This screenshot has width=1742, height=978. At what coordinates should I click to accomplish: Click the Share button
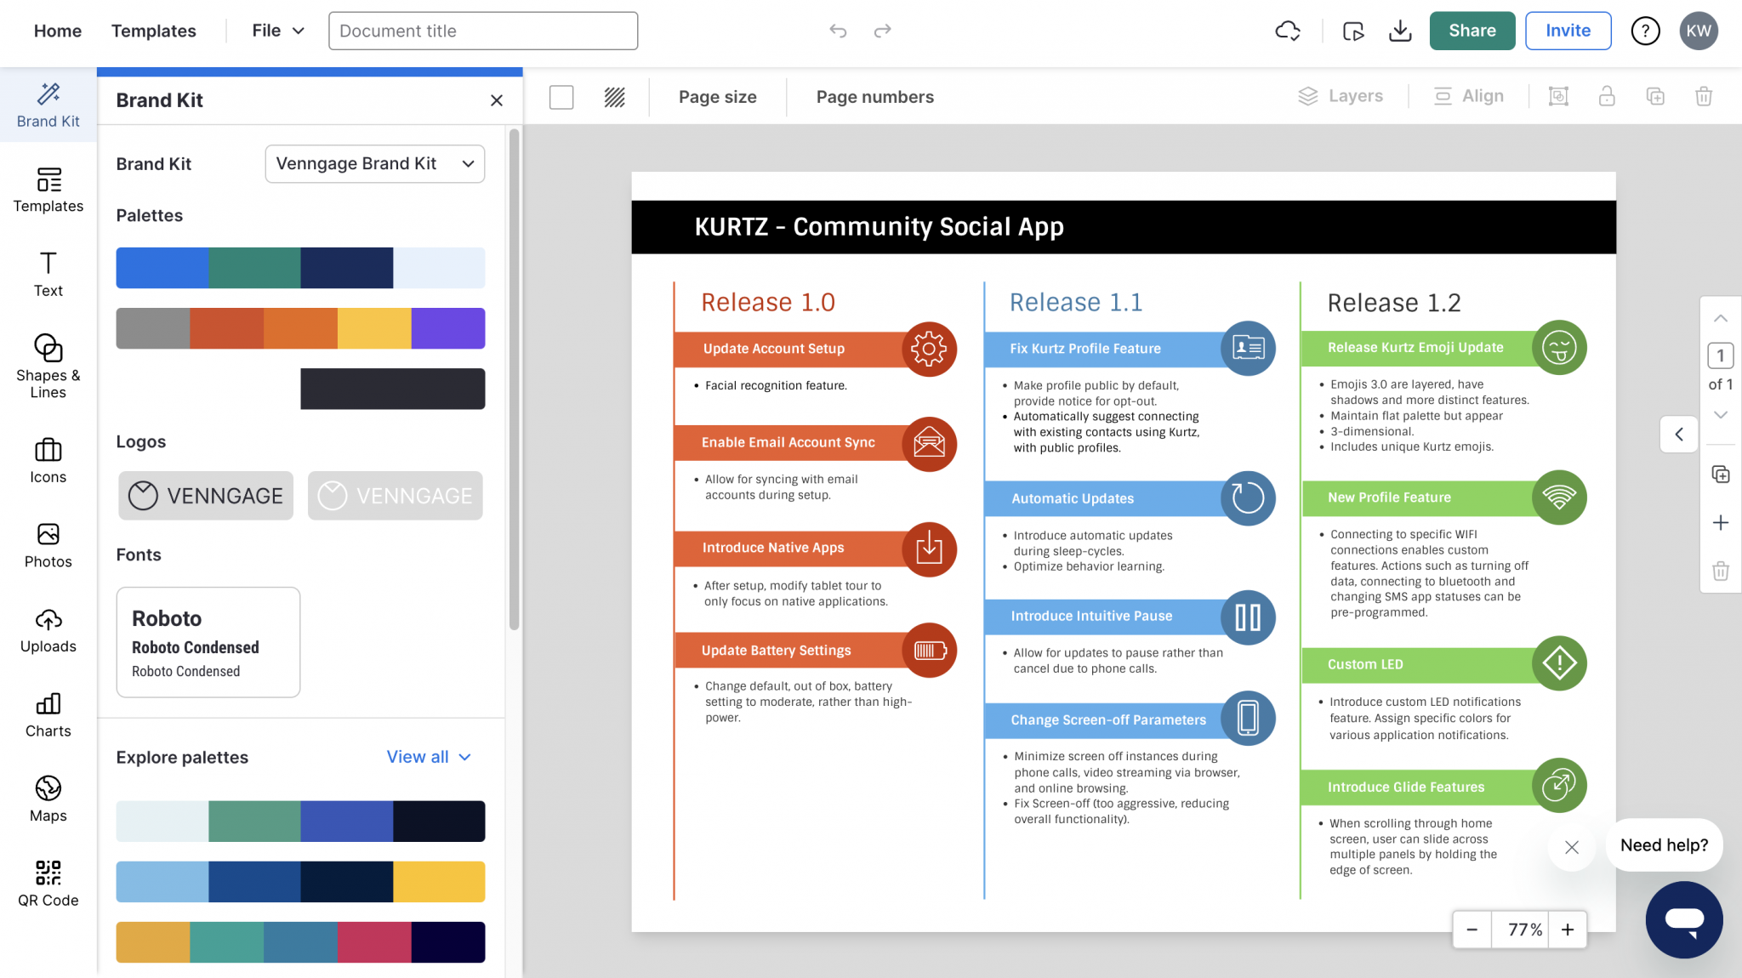[1472, 31]
